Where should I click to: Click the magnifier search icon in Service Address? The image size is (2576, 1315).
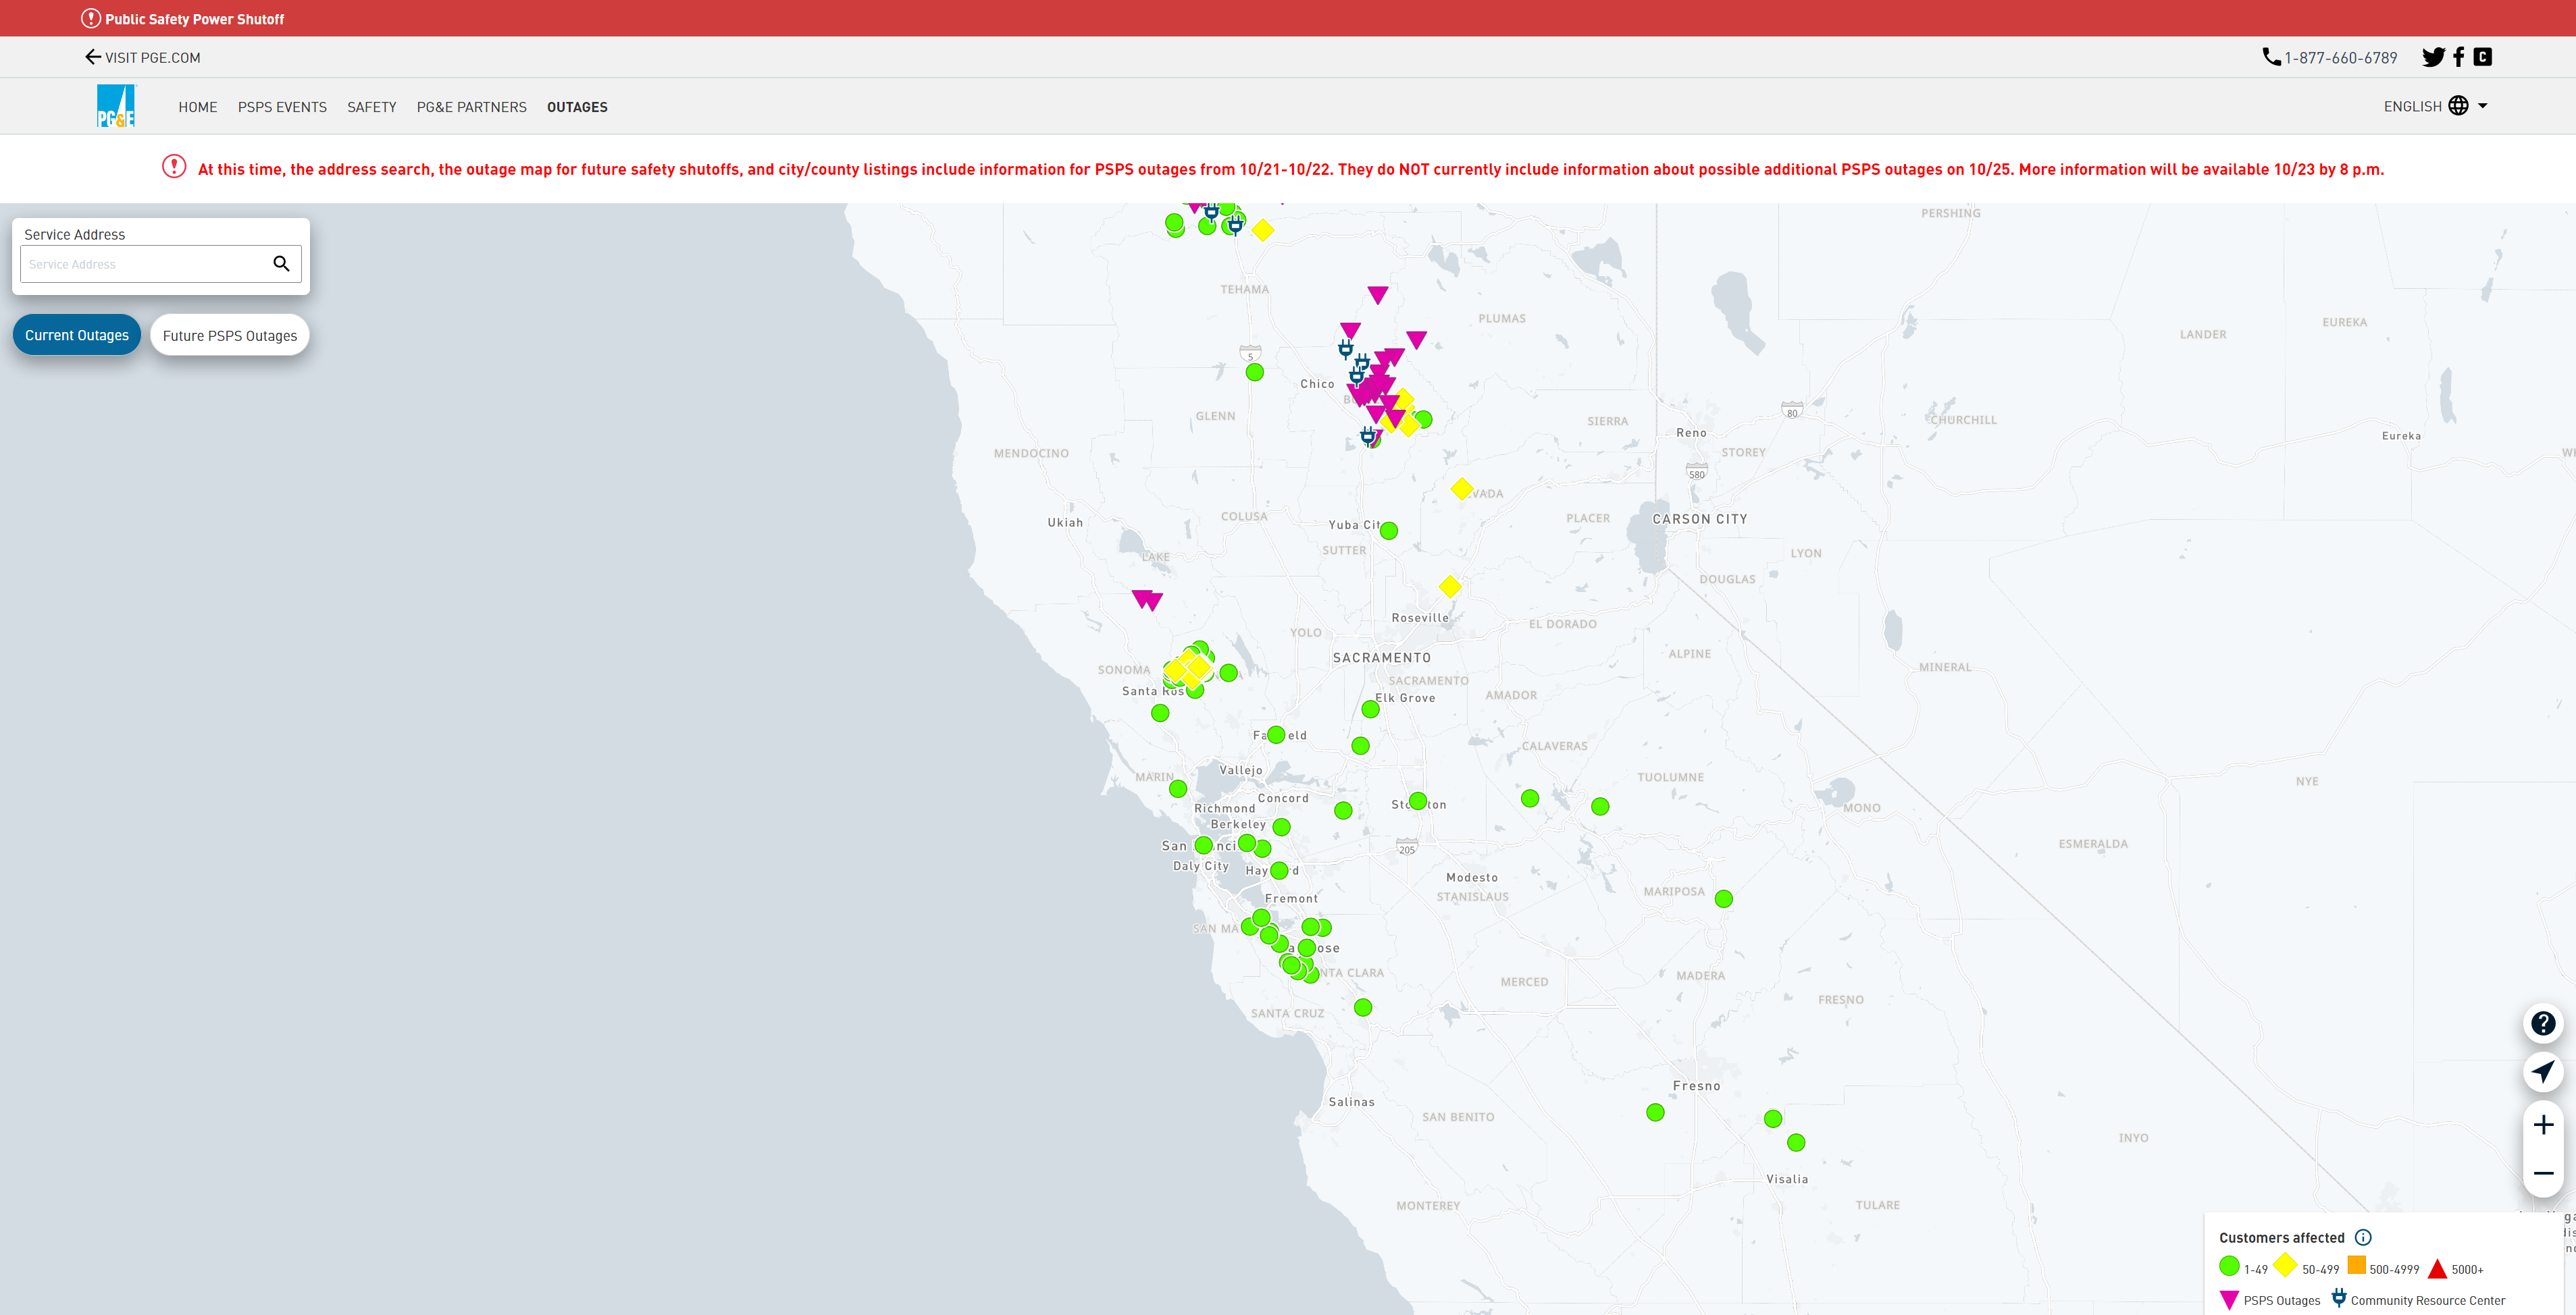point(281,264)
